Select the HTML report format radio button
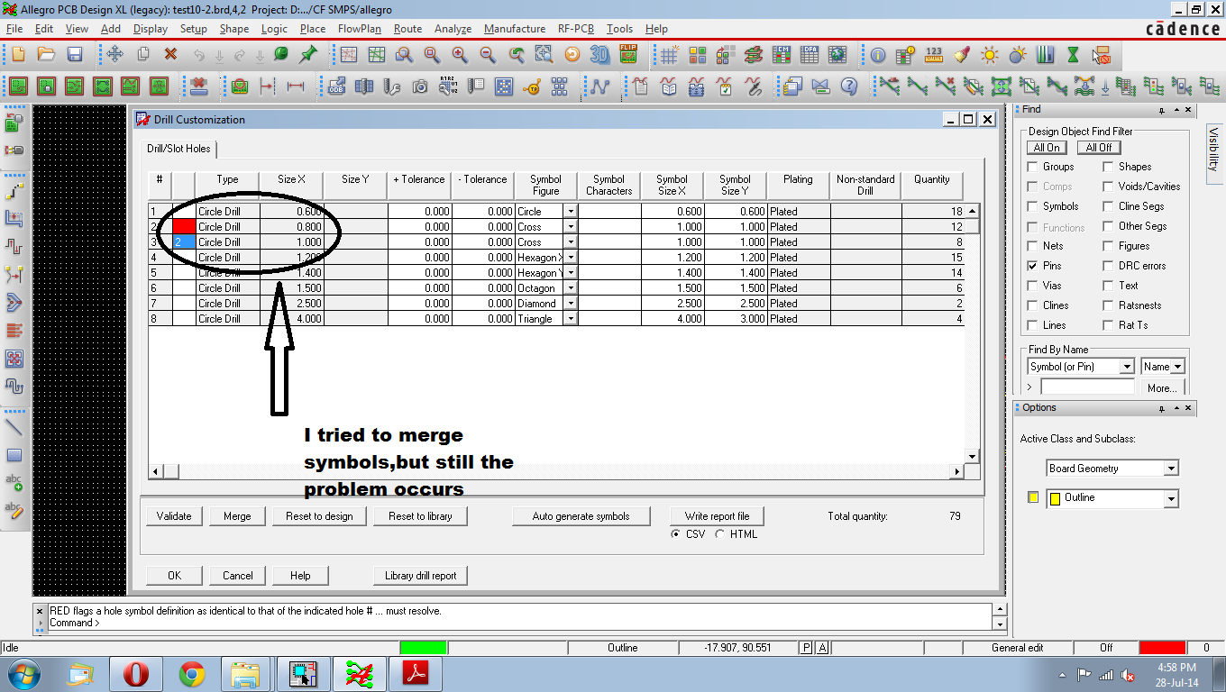Screen dimensions: 1226x692 pos(719,534)
